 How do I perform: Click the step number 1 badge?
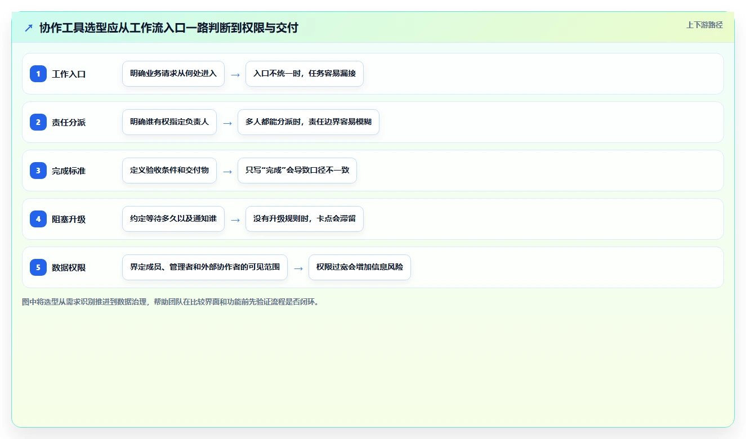pos(38,73)
